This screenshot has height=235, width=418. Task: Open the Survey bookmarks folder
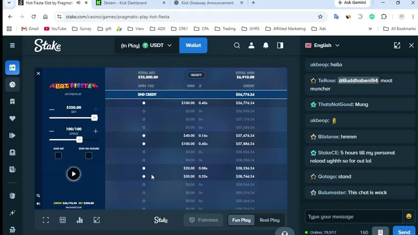tap(82, 28)
